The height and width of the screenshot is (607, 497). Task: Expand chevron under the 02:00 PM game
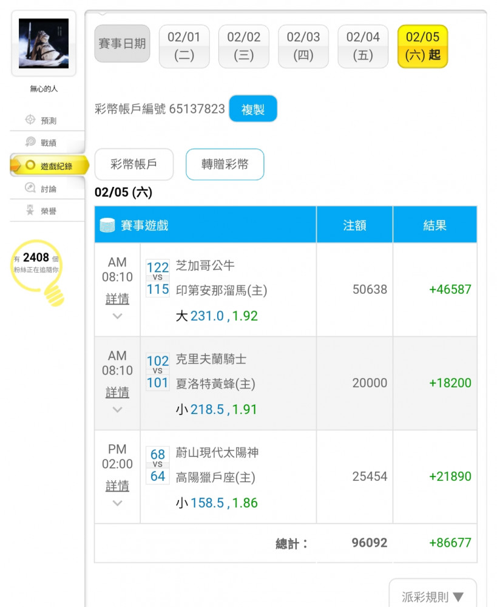117,503
